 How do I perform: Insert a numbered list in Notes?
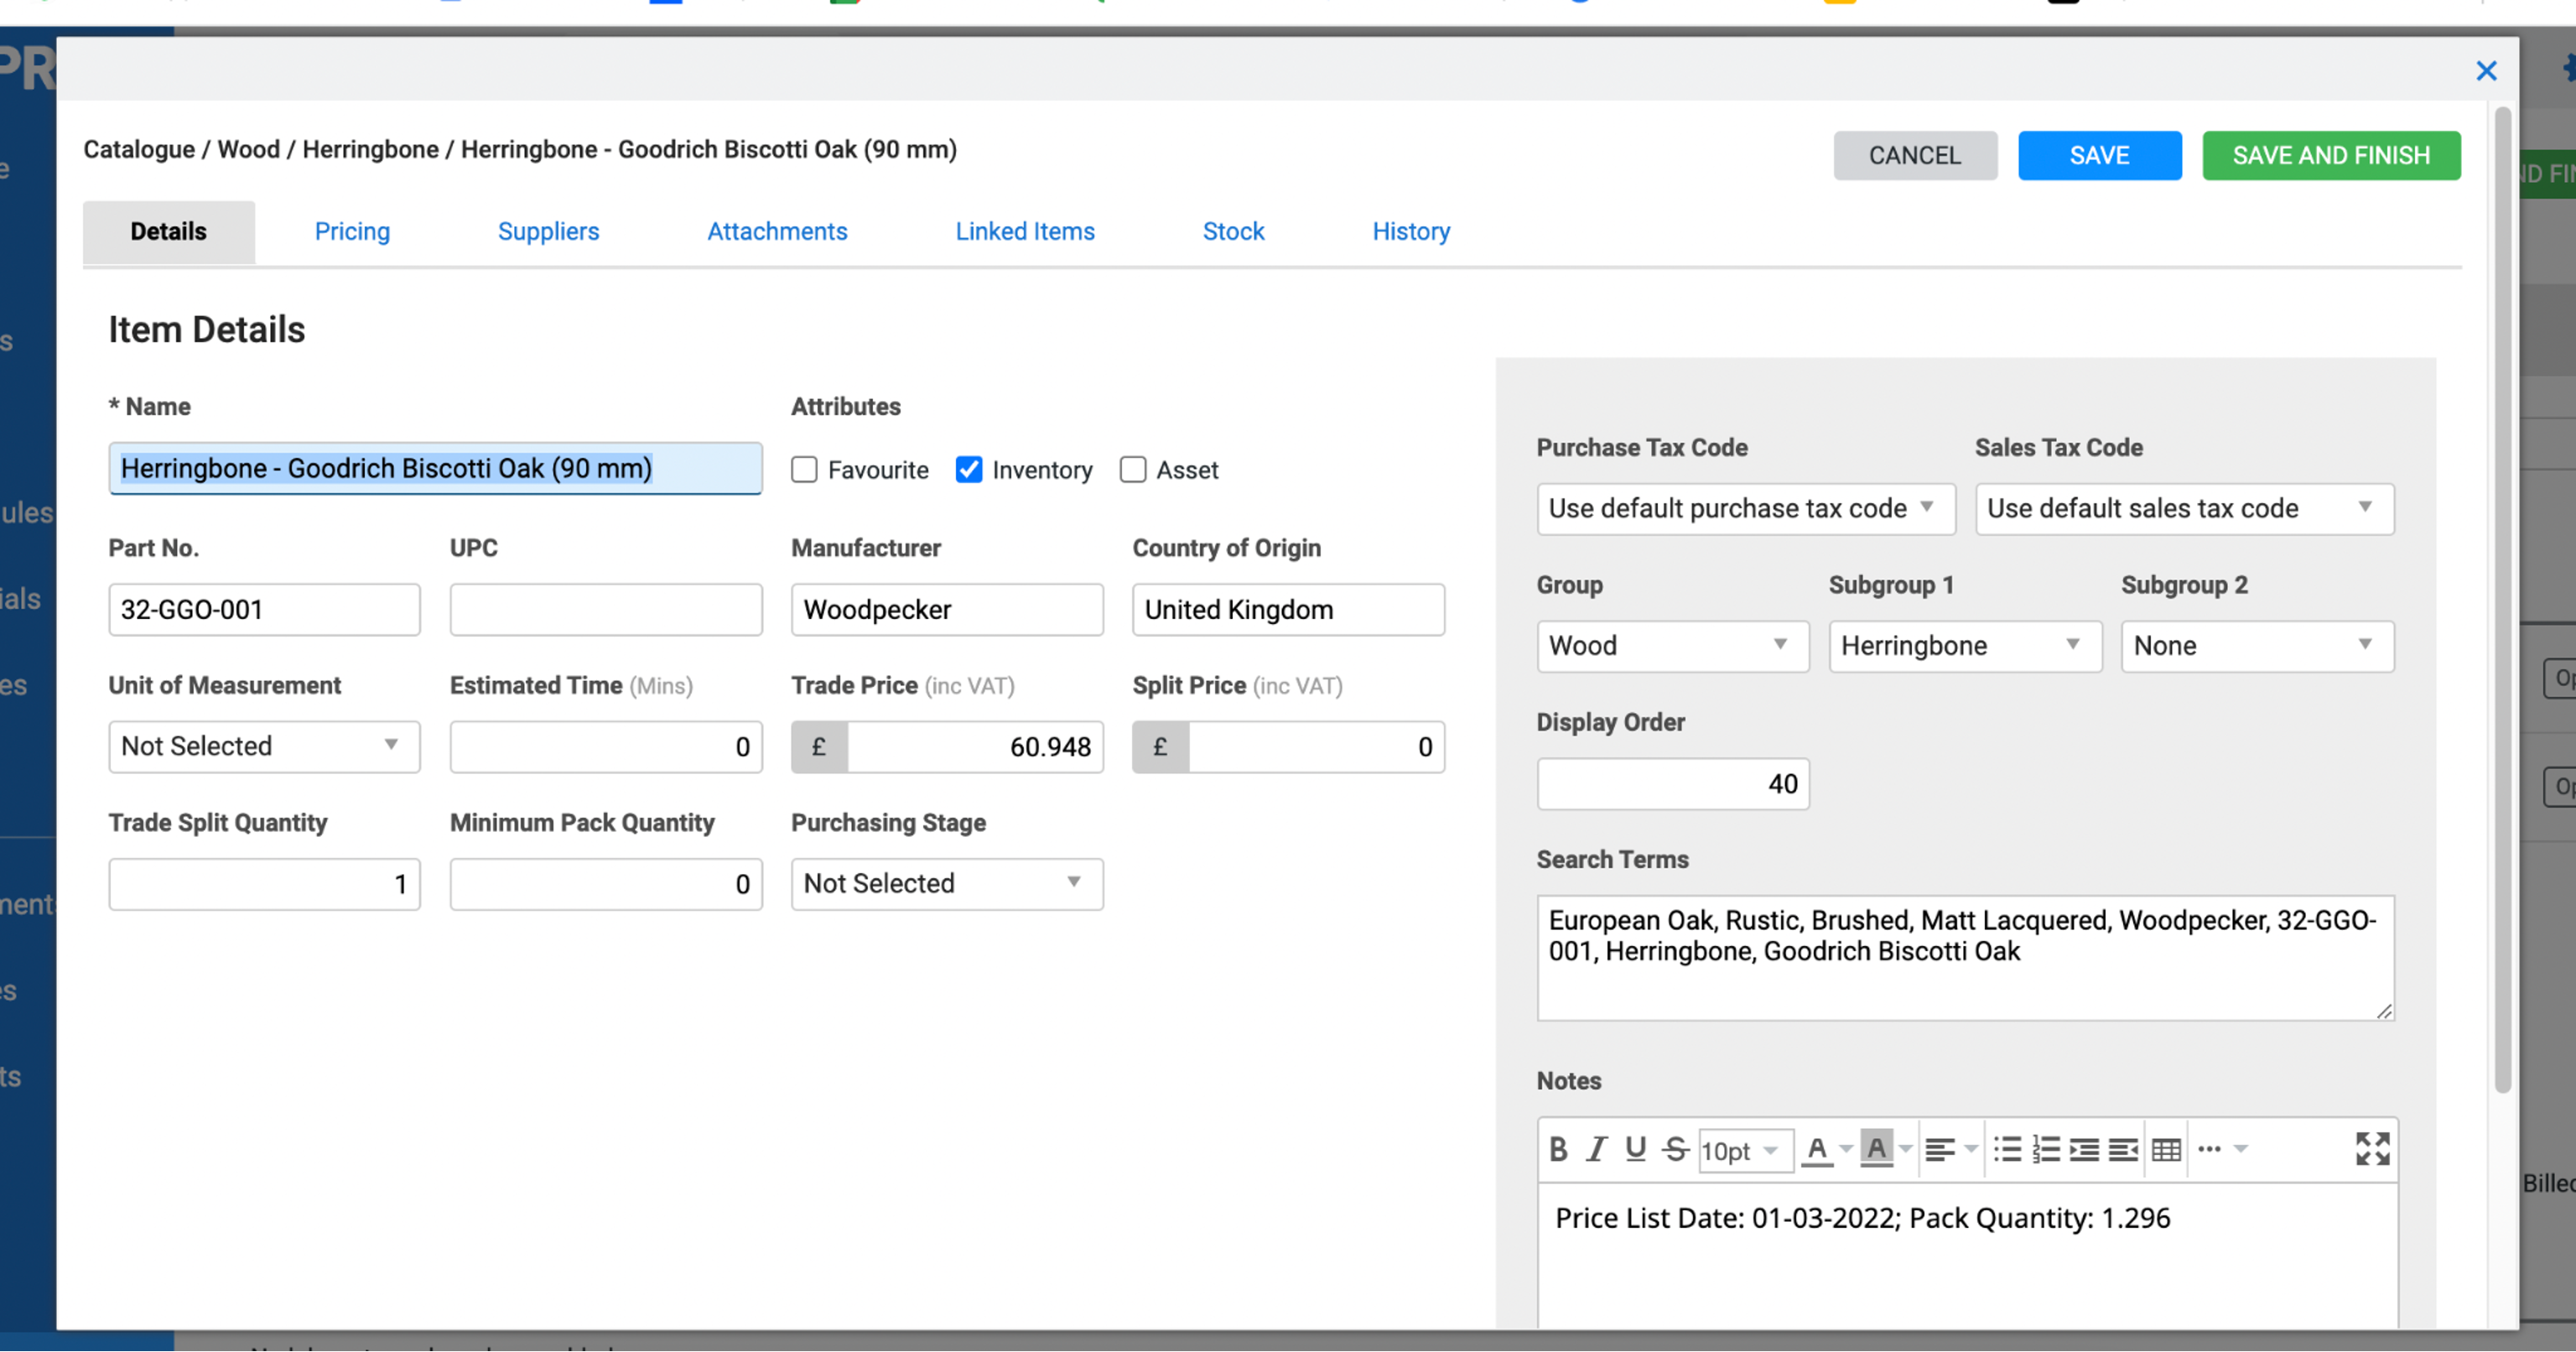2046,1150
